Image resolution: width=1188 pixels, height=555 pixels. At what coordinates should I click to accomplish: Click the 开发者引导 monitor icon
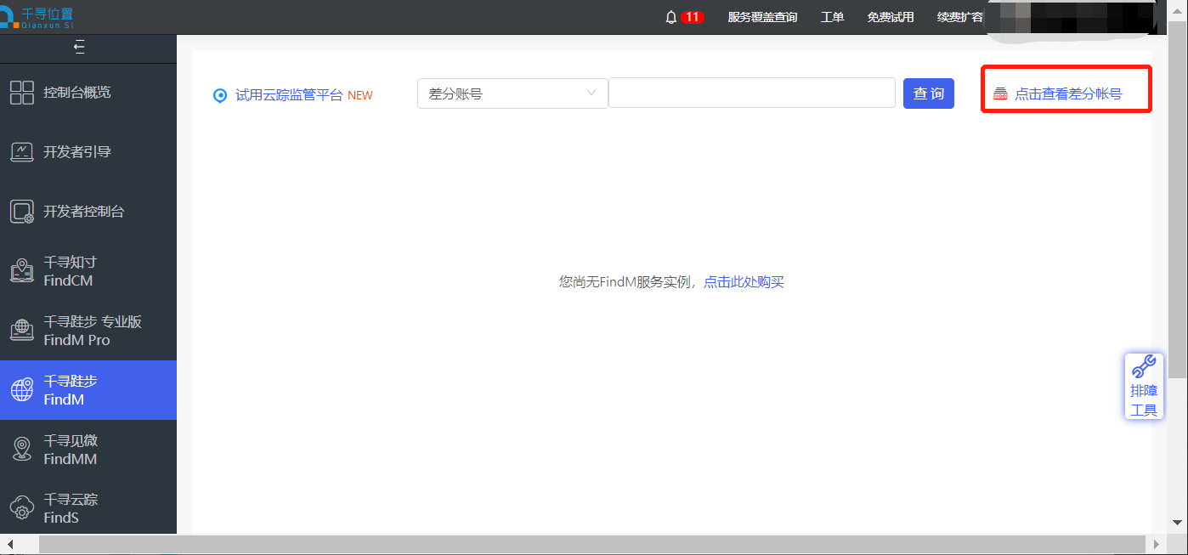point(22,152)
